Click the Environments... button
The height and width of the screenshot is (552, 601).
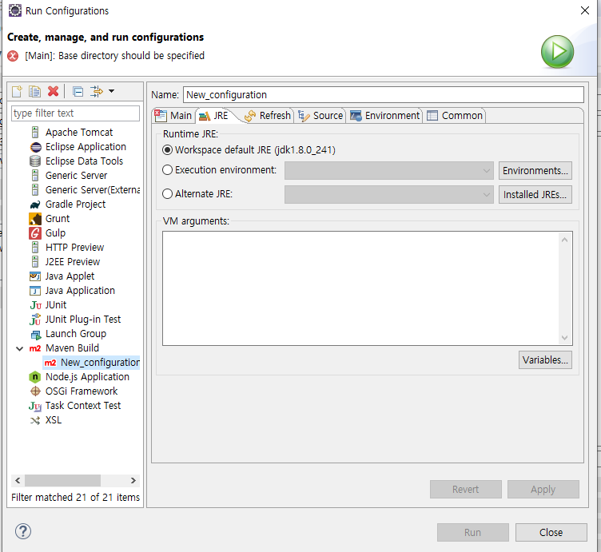[535, 170]
